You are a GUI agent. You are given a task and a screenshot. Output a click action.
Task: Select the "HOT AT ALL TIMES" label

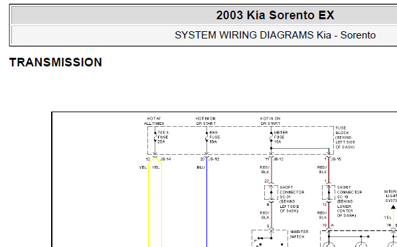(x=154, y=121)
